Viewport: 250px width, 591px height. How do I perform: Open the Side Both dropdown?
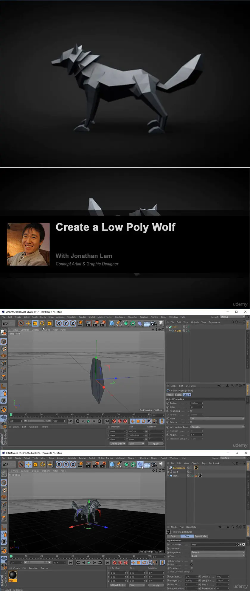tap(218, 556)
